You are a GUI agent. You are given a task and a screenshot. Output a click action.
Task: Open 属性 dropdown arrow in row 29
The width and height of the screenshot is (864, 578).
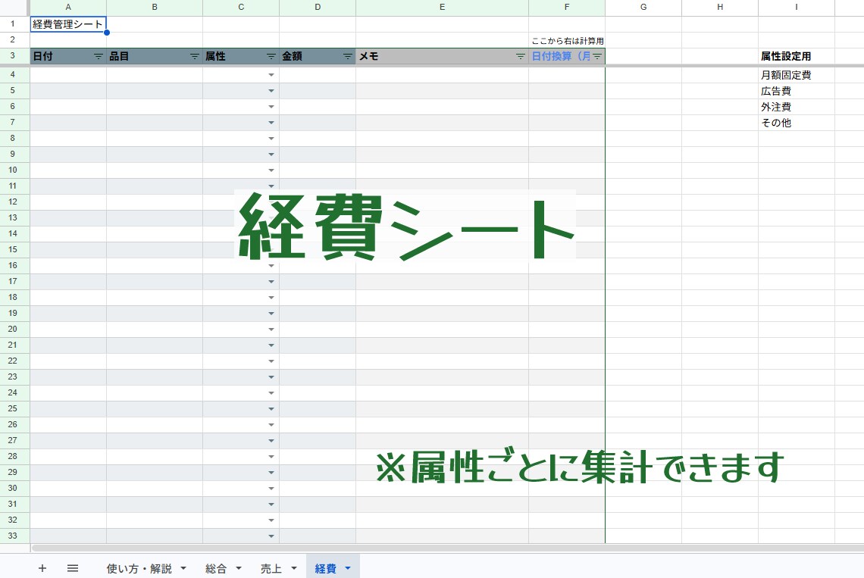pyautogui.click(x=271, y=473)
